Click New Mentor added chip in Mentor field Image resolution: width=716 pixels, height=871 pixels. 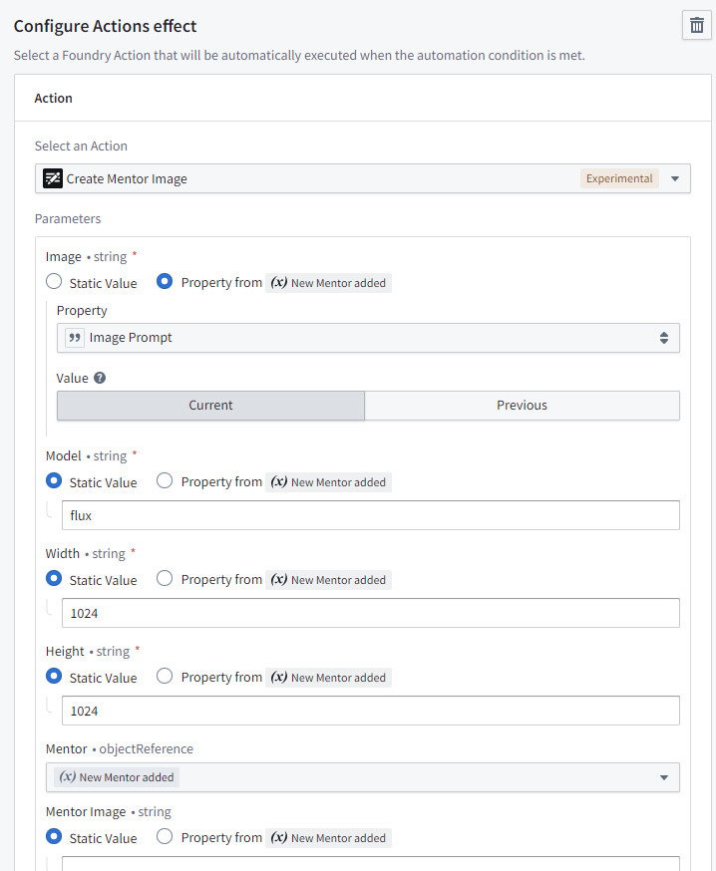click(x=117, y=777)
